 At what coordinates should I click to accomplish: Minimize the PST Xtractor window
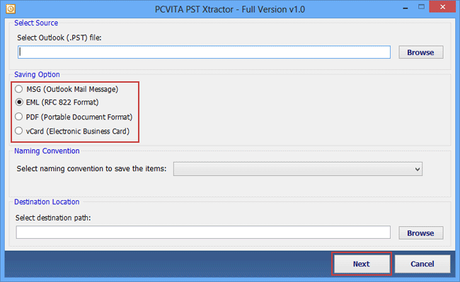point(406,8)
